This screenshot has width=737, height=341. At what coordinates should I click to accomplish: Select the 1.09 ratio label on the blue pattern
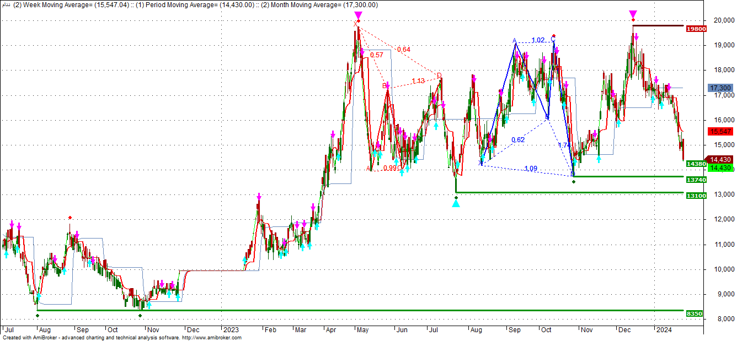pyautogui.click(x=531, y=169)
